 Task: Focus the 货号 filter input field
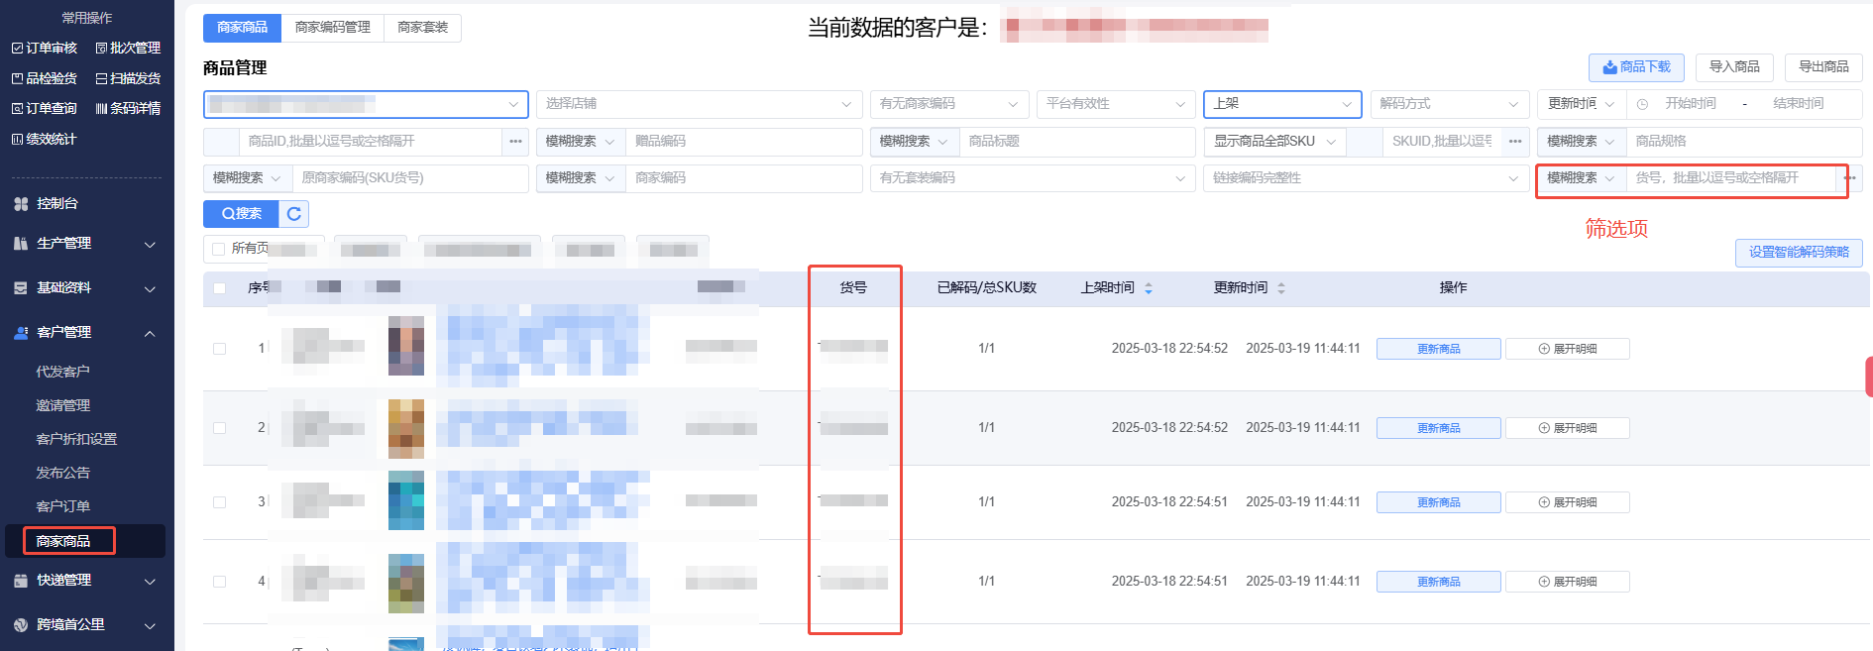coord(1729,178)
